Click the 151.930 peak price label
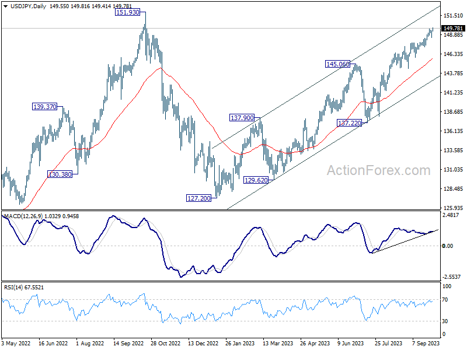The image size is (467, 350). (127, 12)
